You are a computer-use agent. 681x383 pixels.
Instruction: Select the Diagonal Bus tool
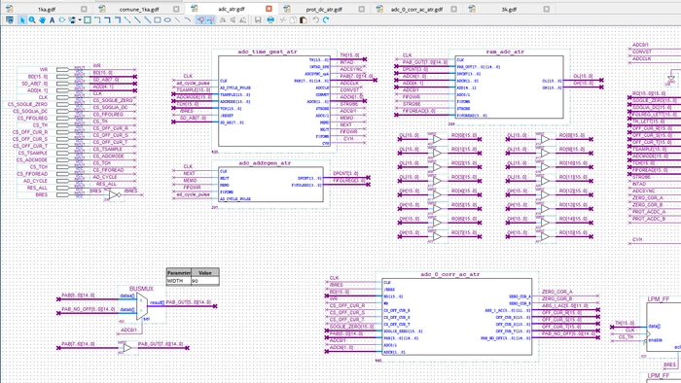tap(138, 20)
